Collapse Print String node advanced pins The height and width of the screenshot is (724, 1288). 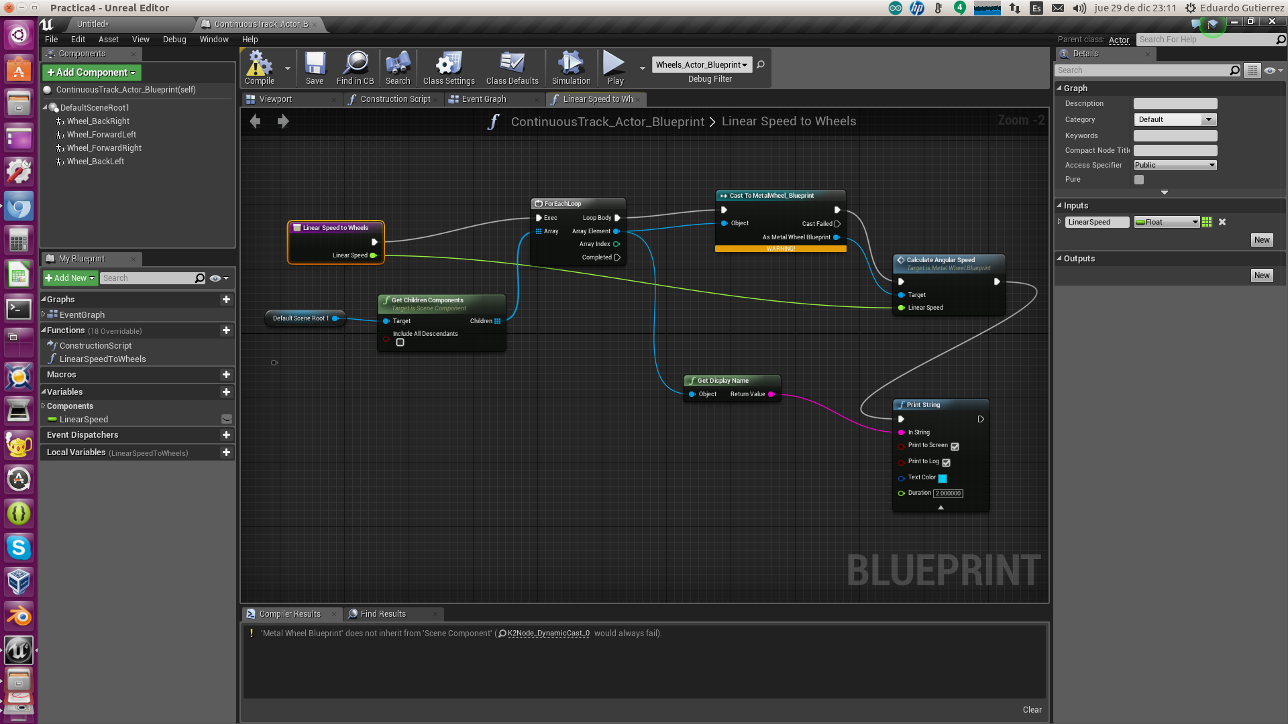point(941,507)
